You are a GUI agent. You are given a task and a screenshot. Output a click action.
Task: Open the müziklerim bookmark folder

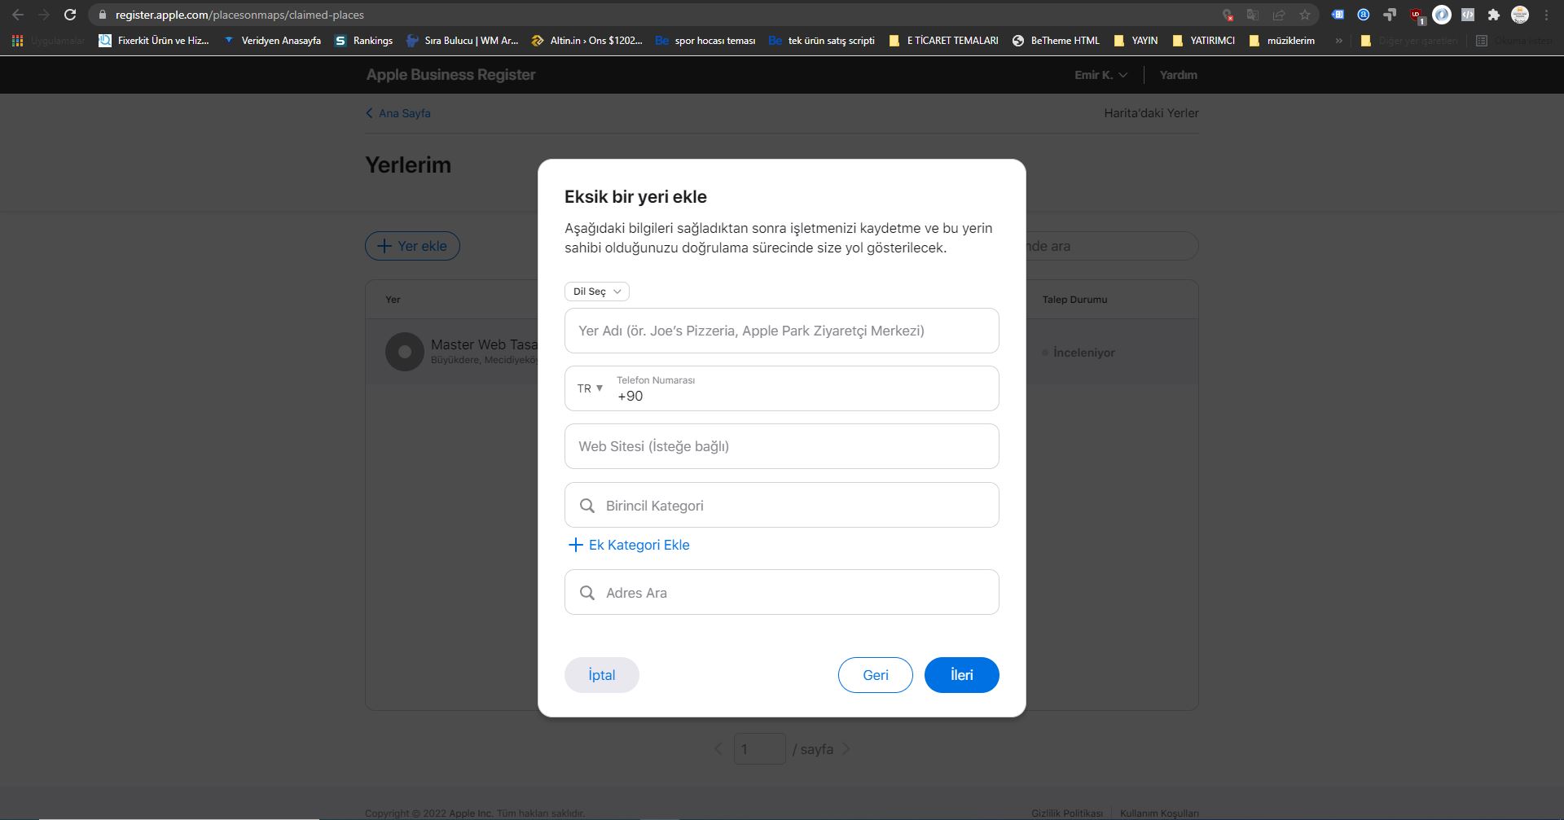(1281, 40)
